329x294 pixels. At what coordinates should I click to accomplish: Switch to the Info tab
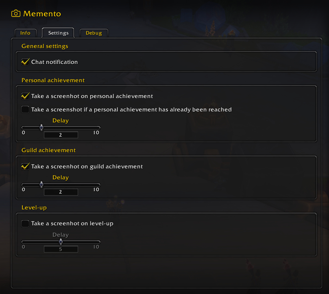click(25, 33)
